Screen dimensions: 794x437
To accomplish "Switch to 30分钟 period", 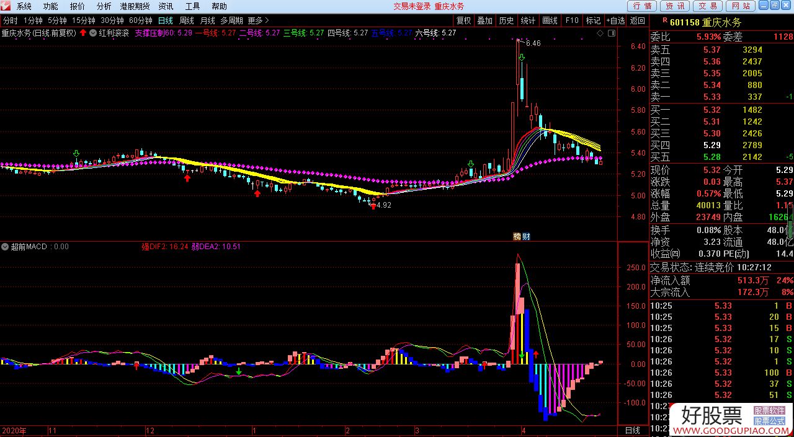I will pos(112,20).
